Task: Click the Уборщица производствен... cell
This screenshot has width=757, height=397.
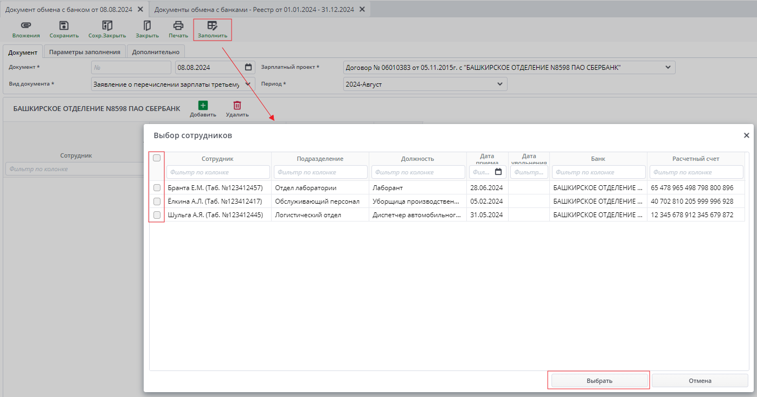Action: coord(418,201)
